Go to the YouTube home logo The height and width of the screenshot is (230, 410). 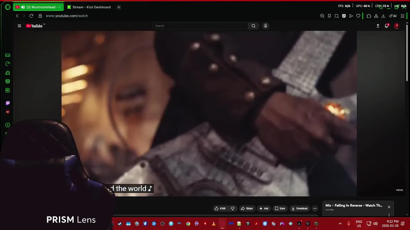(34, 26)
